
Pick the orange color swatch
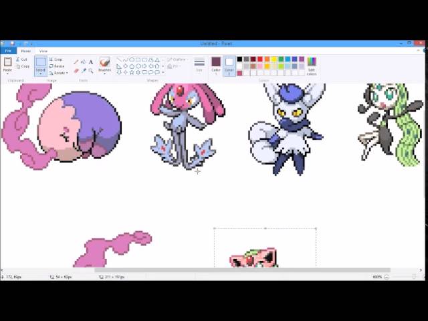point(267,60)
